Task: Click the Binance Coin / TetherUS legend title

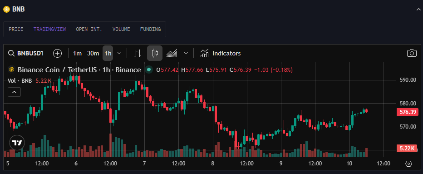Action: pyautogui.click(x=79, y=70)
